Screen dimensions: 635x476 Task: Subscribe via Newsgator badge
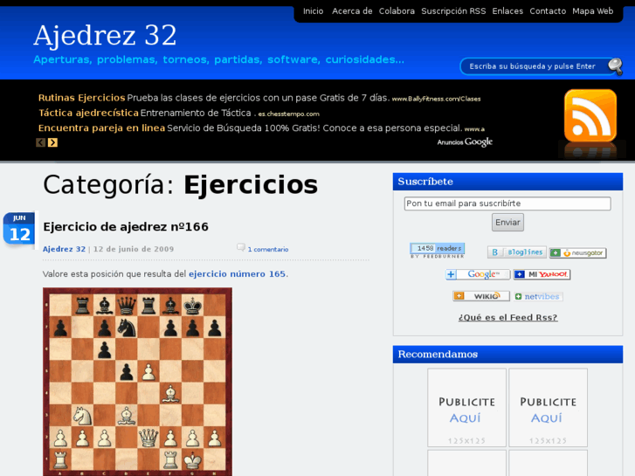tap(578, 252)
